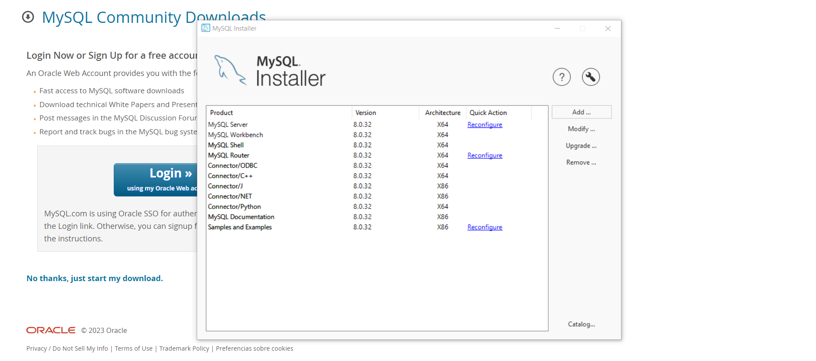Open the Trademark Policy link
This screenshot has height=361, width=816.
tap(184, 348)
